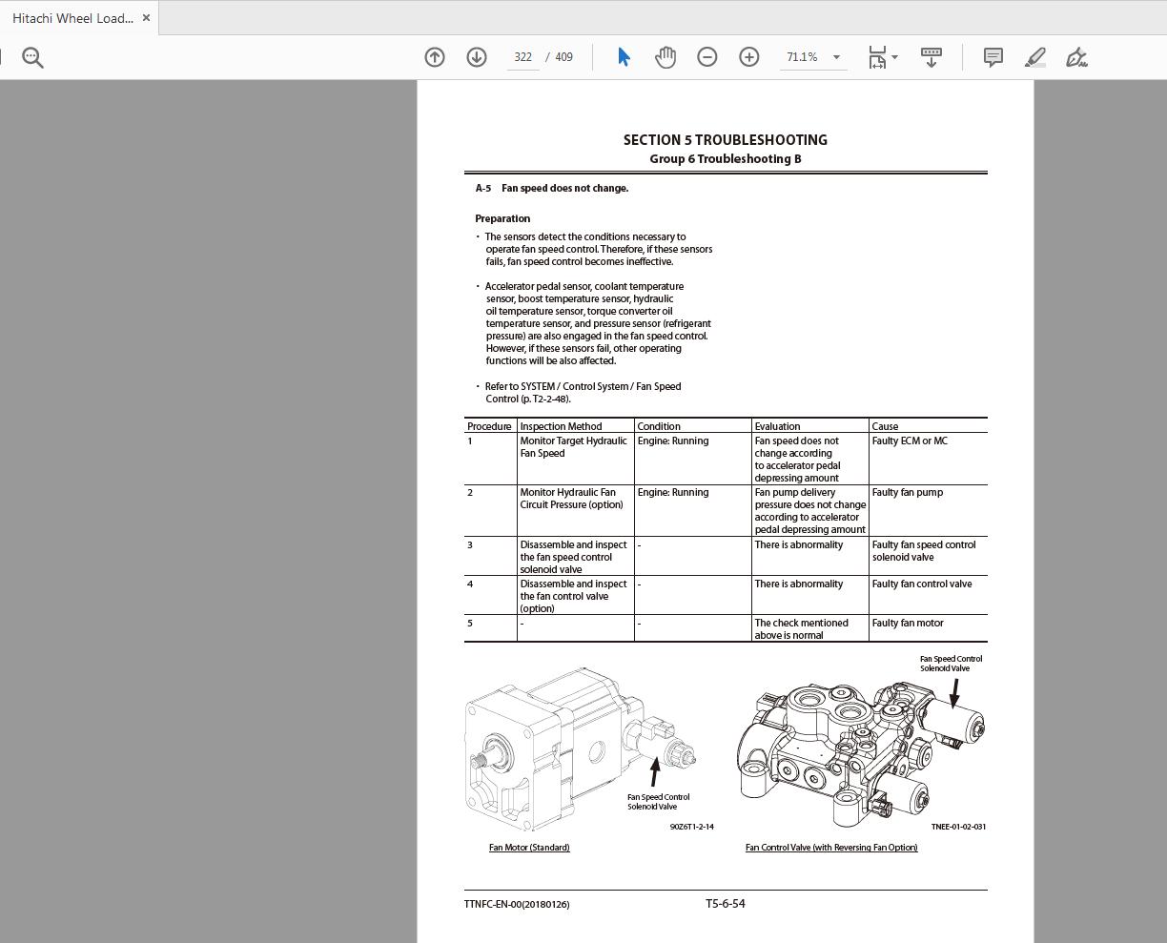This screenshot has width=1167, height=943.
Task: Enable continuous scrolling page view
Action: click(x=931, y=57)
